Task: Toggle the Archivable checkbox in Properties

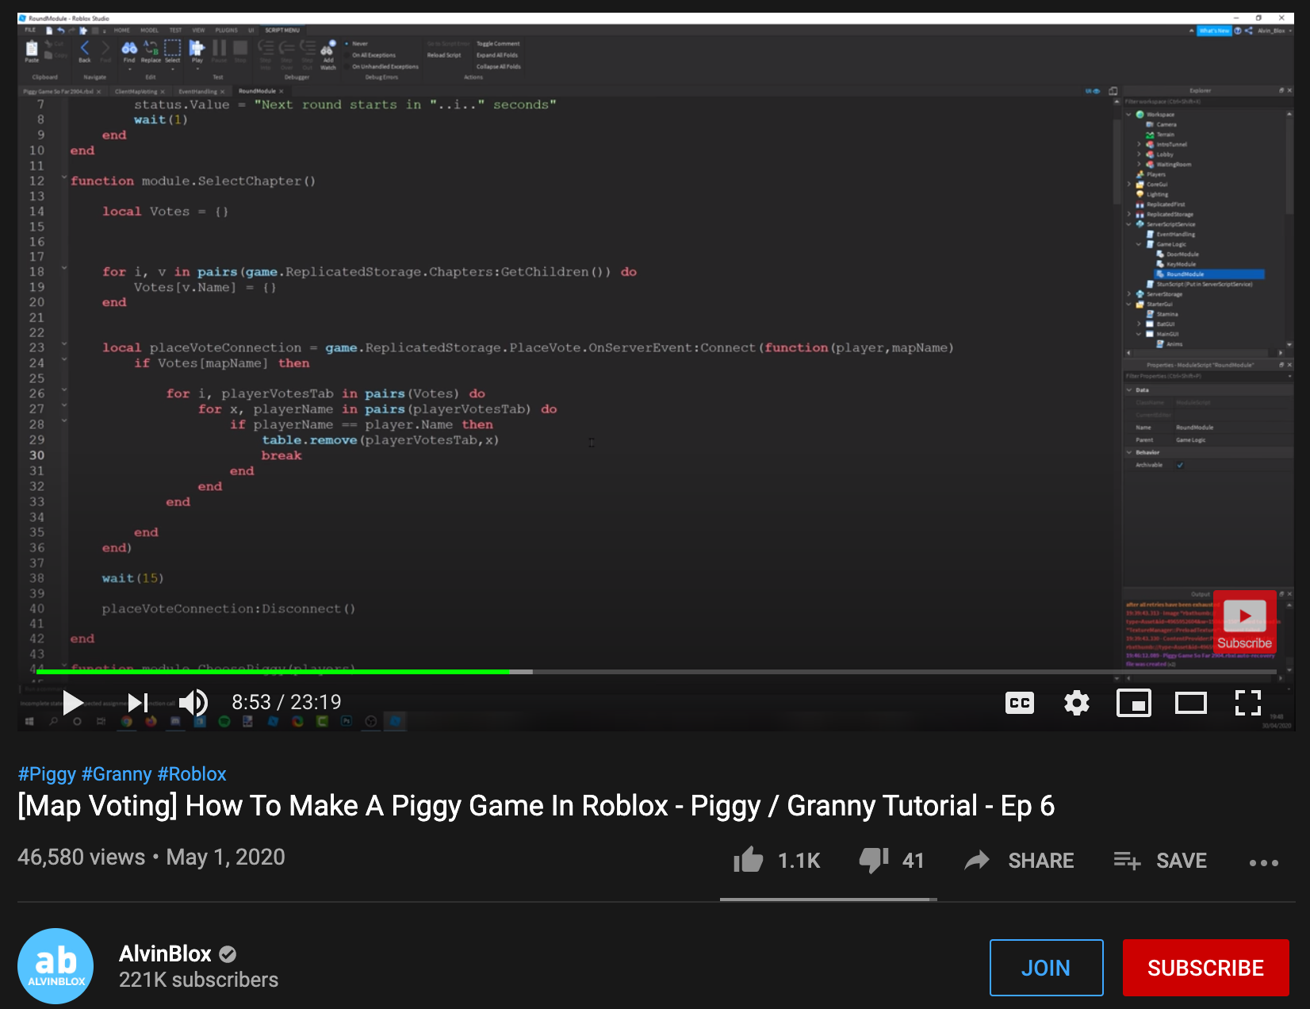Action: (x=1180, y=465)
